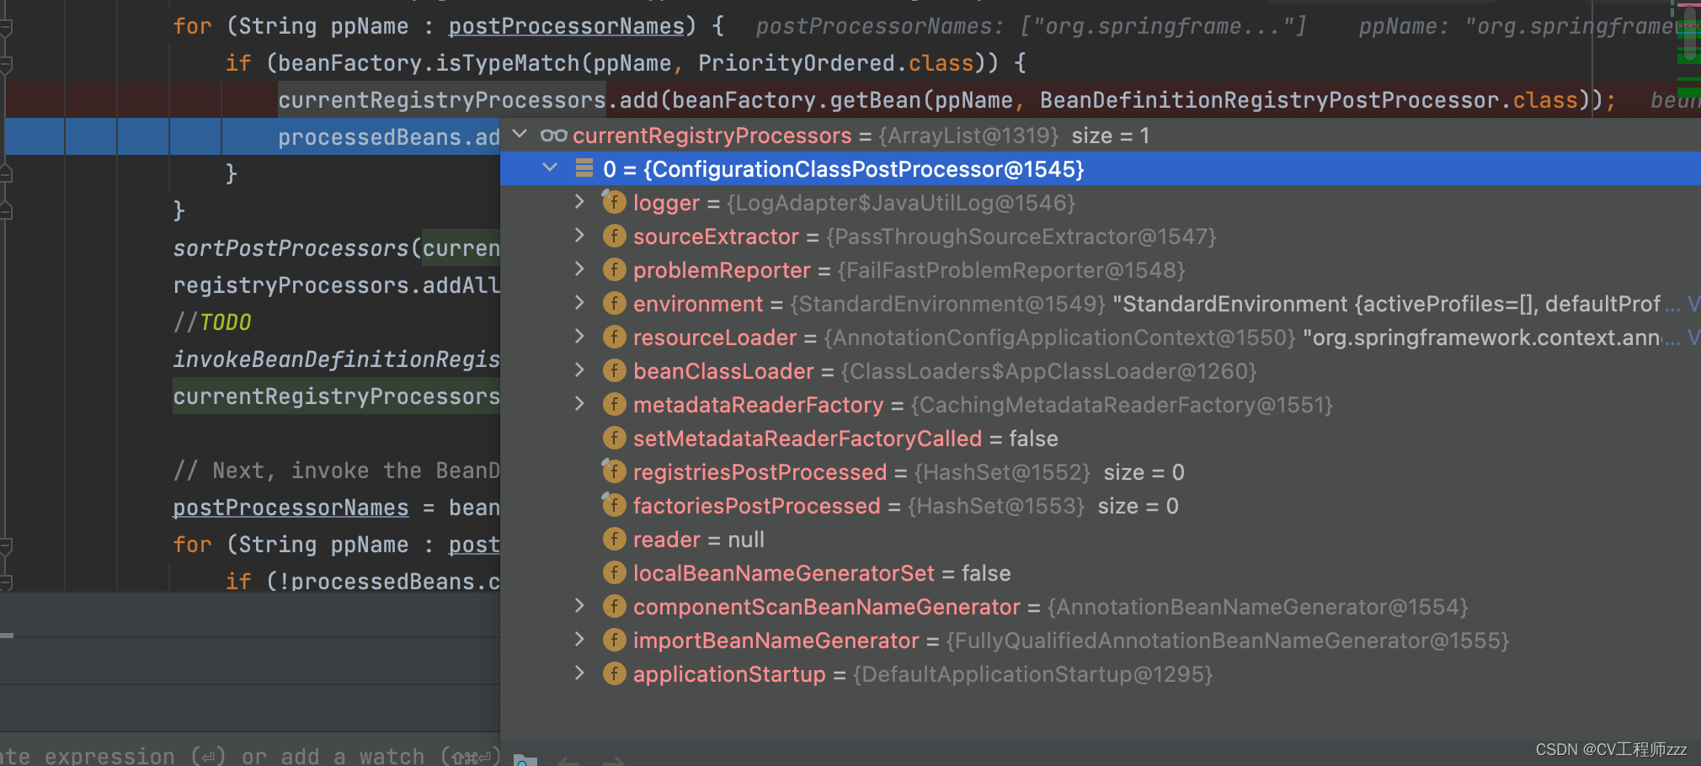Click the field icon next to localBeanNameGeneratorSet
Viewport: 1701px width, 766px height.
tap(614, 572)
